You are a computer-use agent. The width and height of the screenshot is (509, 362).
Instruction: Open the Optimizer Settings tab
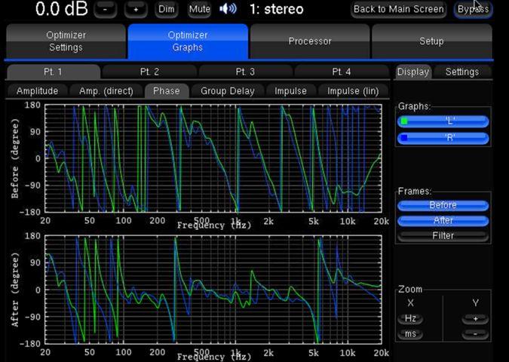(x=66, y=41)
